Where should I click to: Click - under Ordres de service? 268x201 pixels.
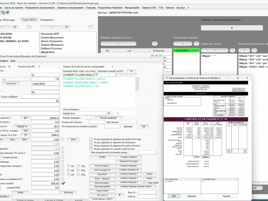click(x=232, y=50)
